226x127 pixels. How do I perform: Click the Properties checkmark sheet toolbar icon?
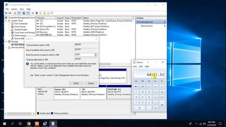(41, 13)
